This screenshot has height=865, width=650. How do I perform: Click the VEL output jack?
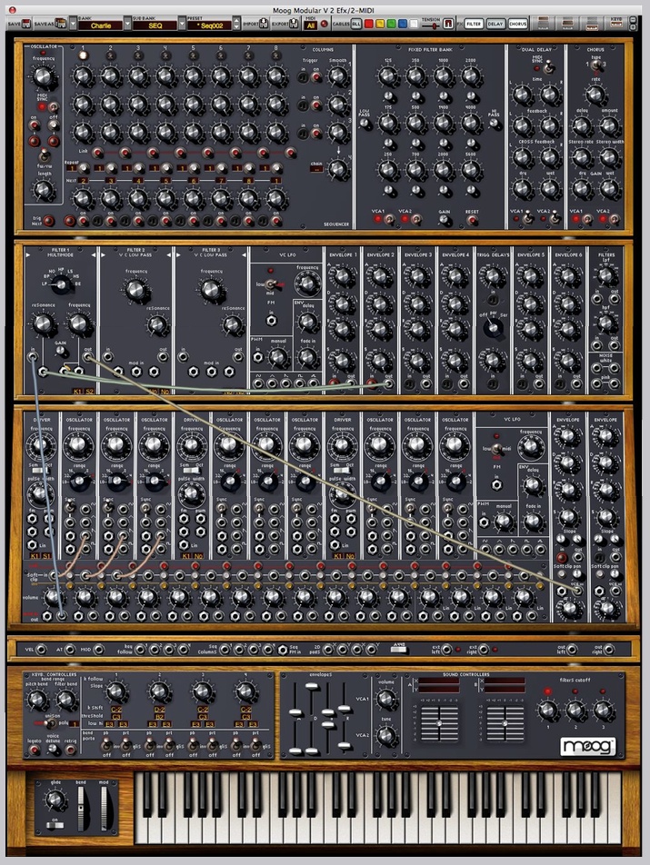[x=41, y=650]
